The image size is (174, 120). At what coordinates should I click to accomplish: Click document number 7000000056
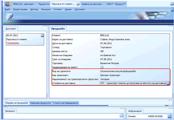point(13,43)
